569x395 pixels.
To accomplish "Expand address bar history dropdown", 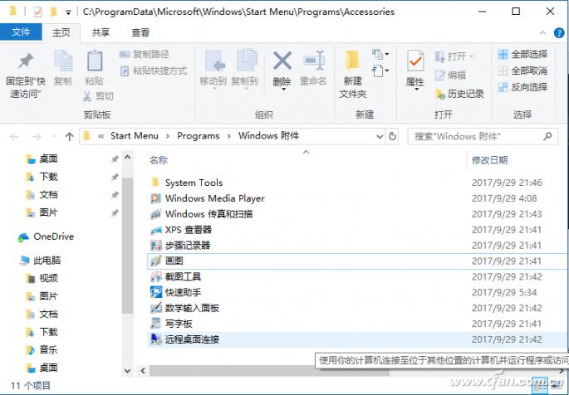I will coord(380,137).
